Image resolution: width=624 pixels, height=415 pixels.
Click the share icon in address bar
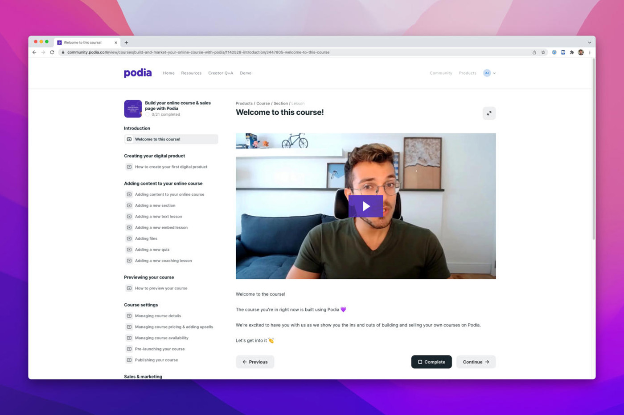tap(534, 52)
